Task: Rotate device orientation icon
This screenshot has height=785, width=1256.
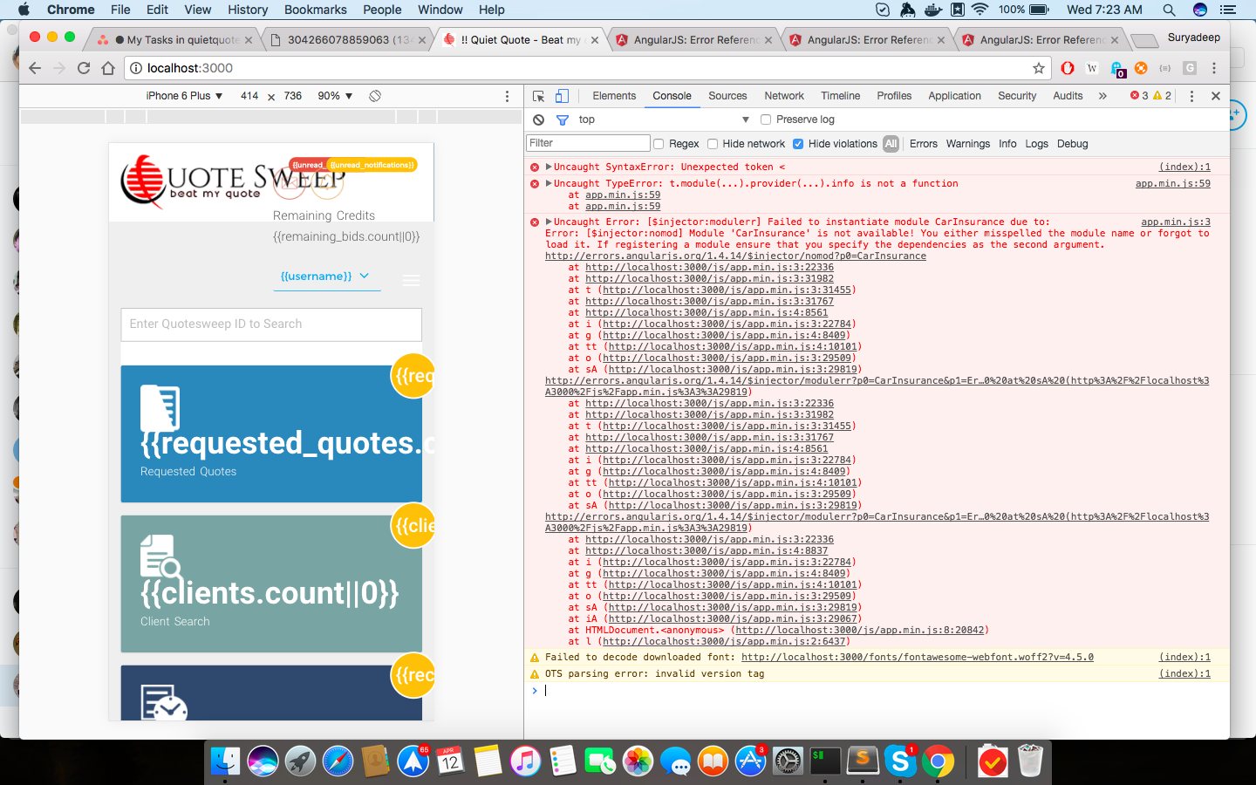Action: [375, 96]
